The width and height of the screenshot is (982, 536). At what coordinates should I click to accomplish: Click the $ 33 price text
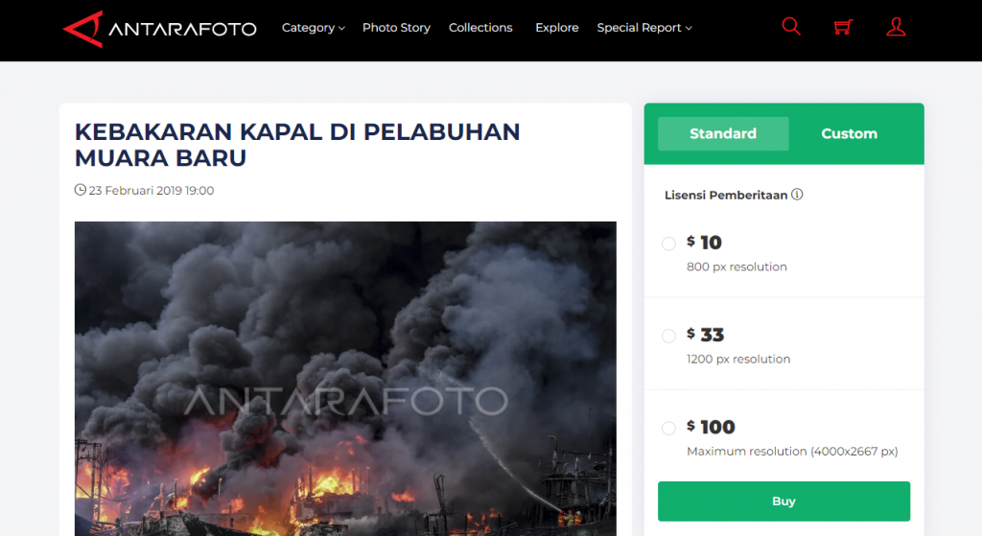pyautogui.click(x=705, y=335)
